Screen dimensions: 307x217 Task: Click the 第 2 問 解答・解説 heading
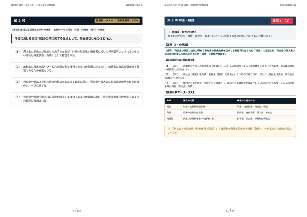181,20
